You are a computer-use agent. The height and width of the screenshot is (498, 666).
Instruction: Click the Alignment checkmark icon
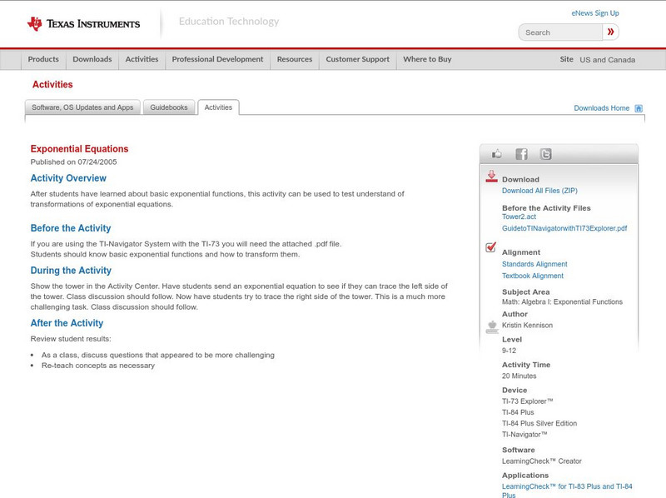490,247
